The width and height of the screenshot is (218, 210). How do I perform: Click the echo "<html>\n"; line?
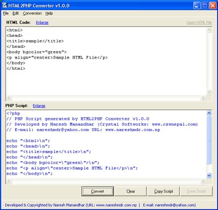[x=28, y=141]
